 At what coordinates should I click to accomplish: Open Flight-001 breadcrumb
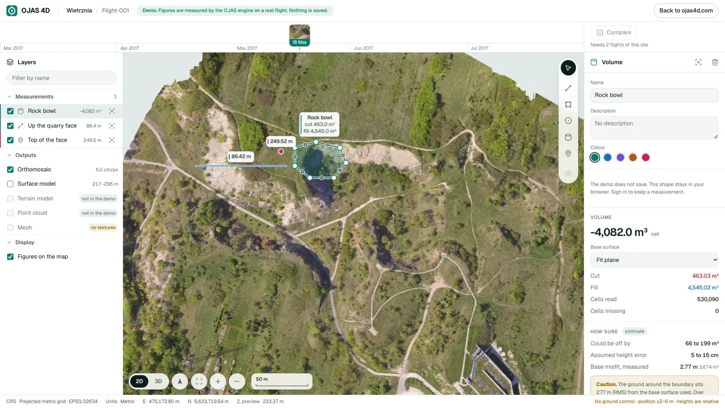click(116, 10)
